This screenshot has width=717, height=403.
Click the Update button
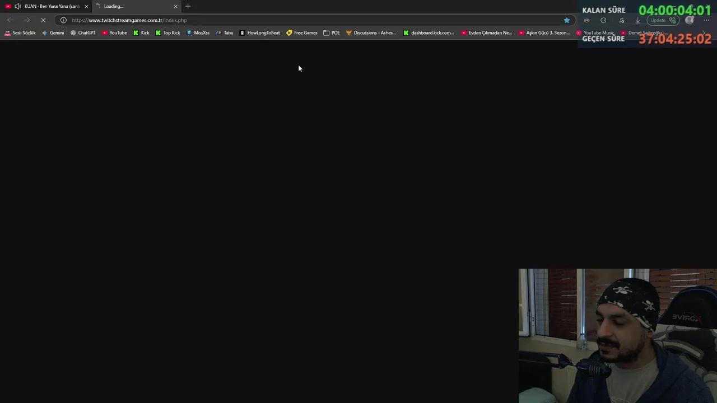pos(663,20)
